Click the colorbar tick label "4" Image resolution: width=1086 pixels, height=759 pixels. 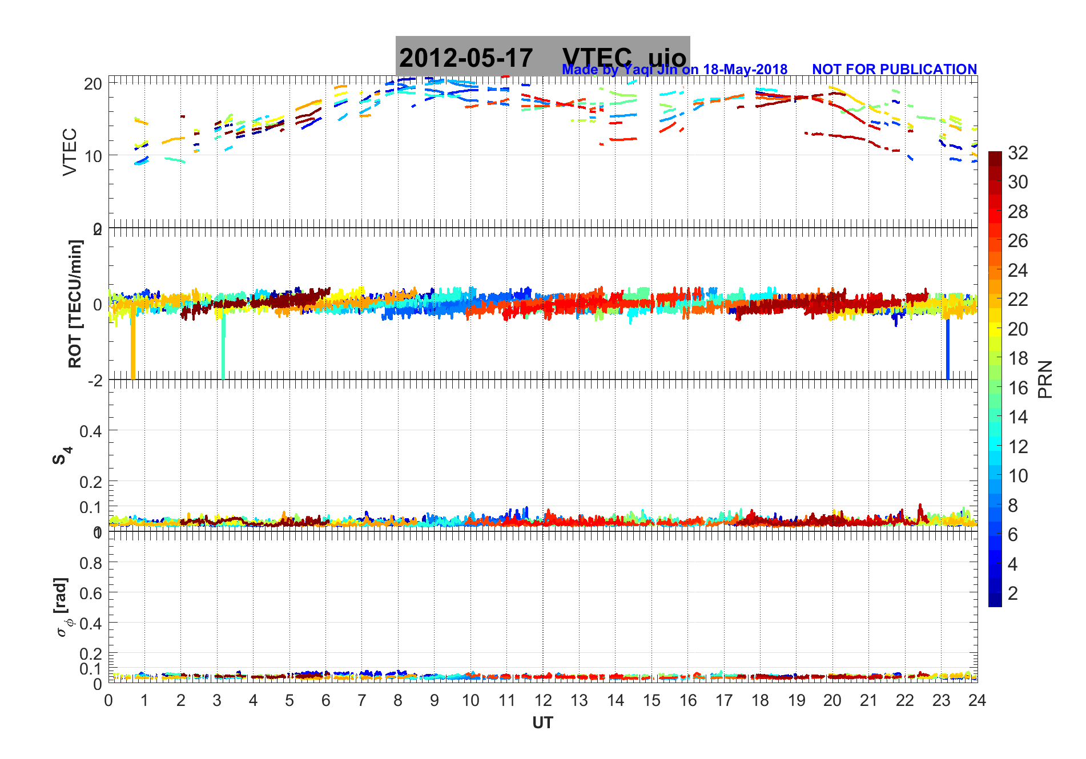click(x=1013, y=564)
